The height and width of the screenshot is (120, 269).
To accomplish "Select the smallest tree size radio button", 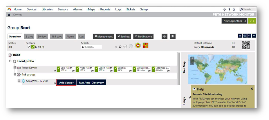I will click(116, 47).
